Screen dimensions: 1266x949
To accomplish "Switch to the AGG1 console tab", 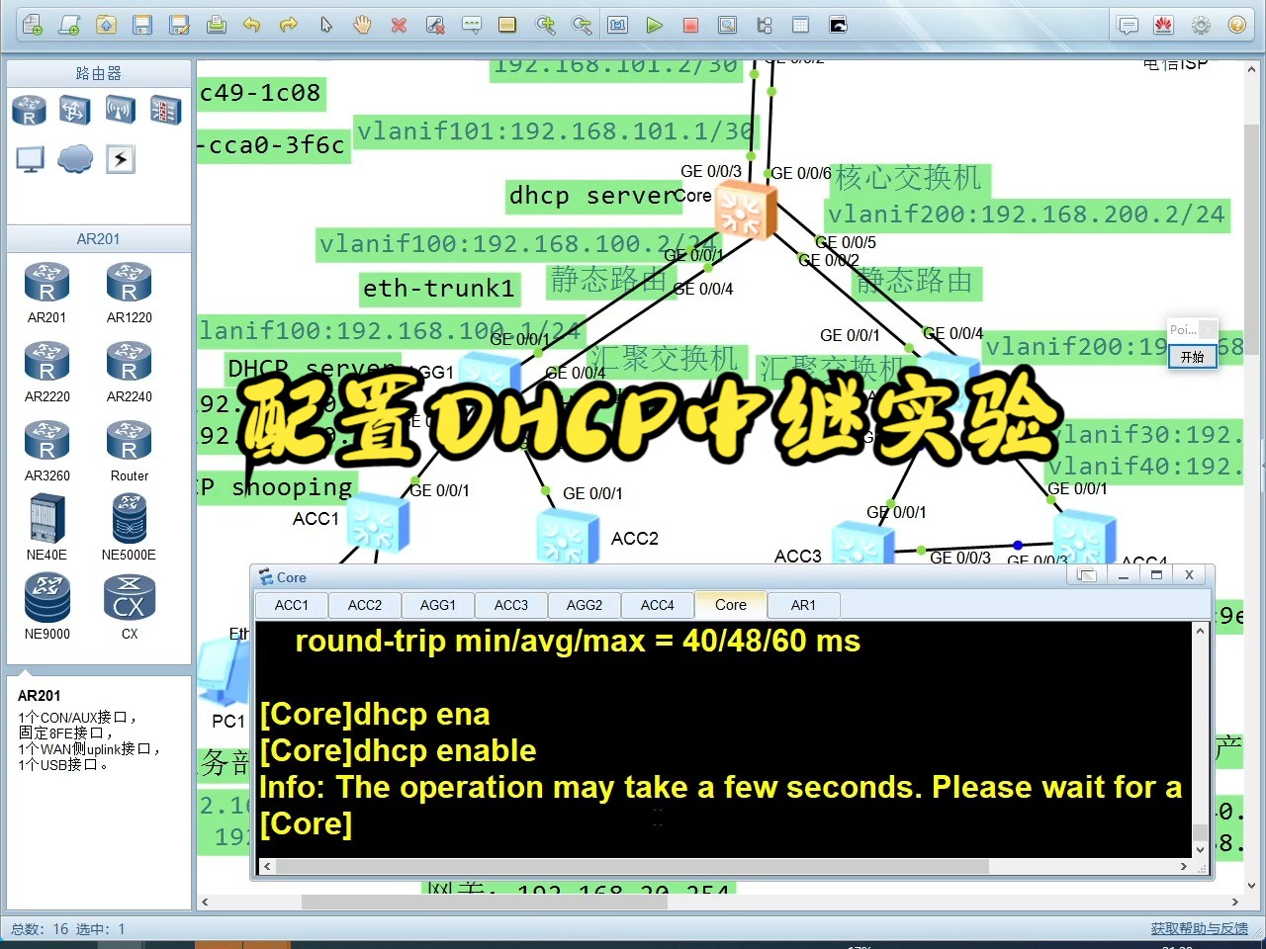I will pos(438,605).
